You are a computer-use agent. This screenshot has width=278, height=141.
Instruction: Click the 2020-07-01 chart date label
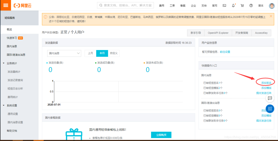pyautogui.click(x=54, y=105)
